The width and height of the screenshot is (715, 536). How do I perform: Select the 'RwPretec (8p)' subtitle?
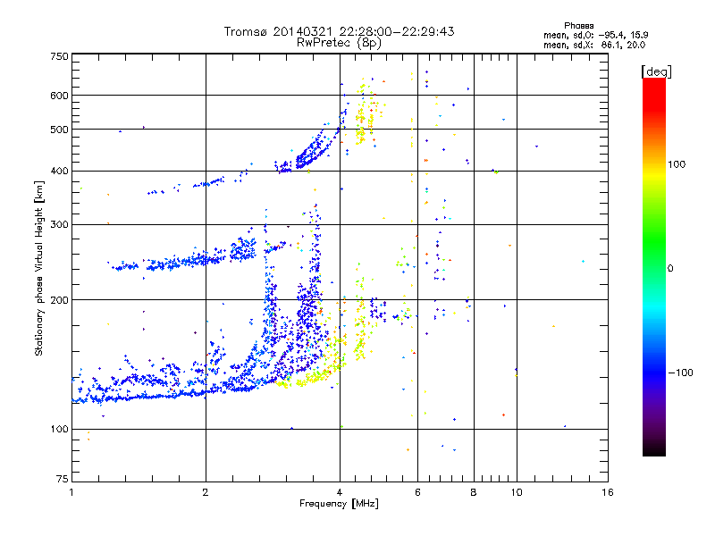coord(339,43)
